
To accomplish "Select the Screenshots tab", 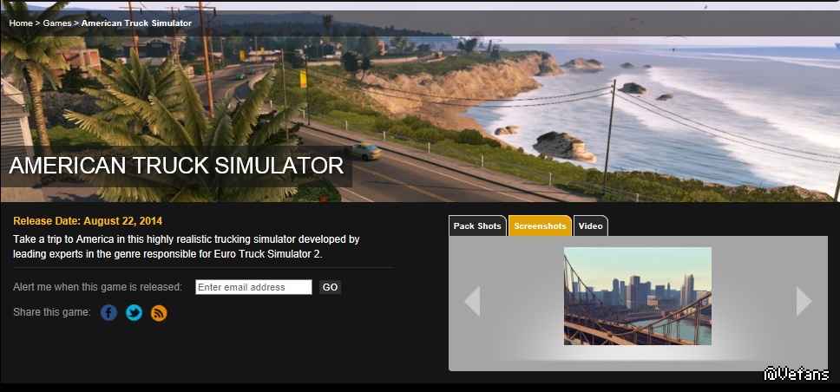I will click(540, 226).
